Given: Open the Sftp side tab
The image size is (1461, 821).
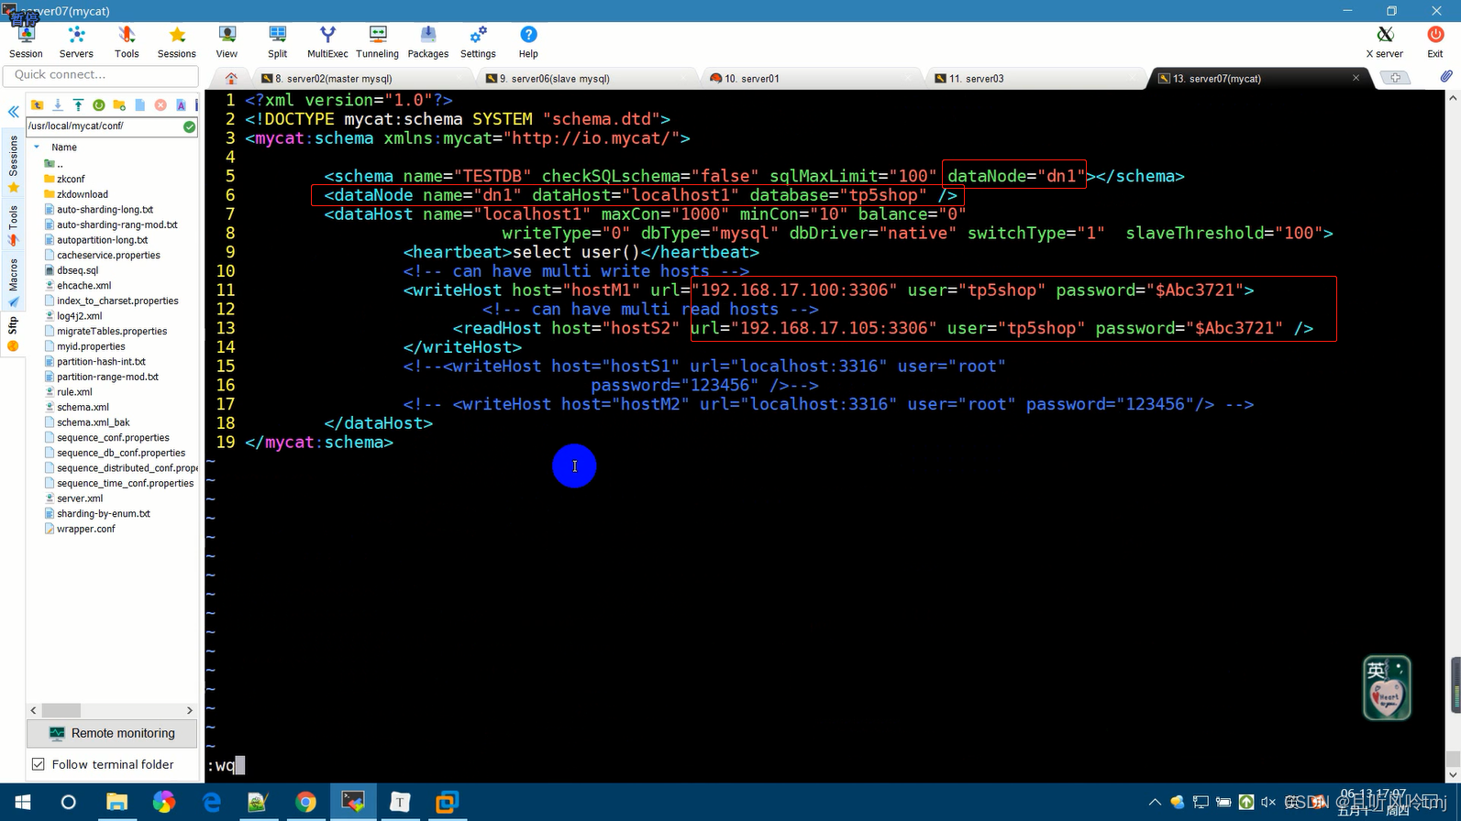Looking at the screenshot, I should [x=13, y=334].
